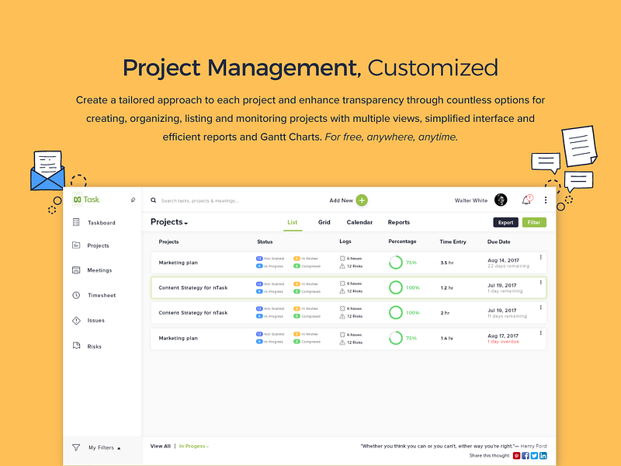Click the 100% progress ring in 1.2 hr row
The image size is (621, 466).
point(395,287)
